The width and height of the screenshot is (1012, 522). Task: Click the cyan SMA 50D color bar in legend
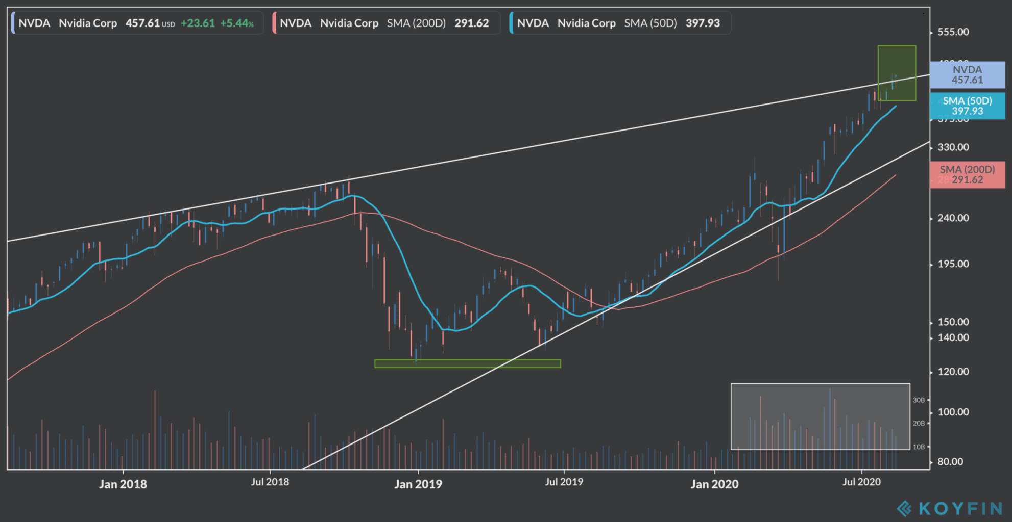tap(511, 23)
